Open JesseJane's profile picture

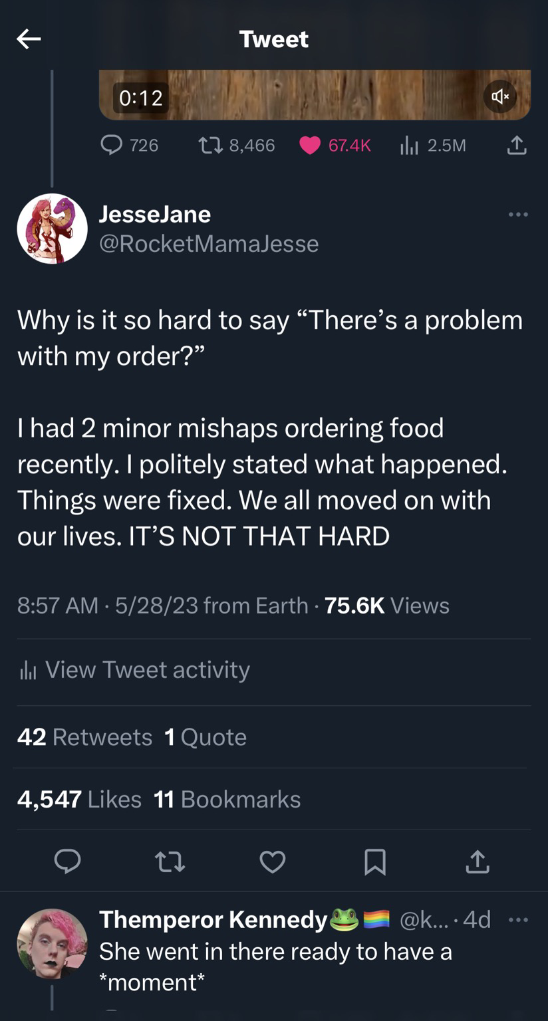pos(52,229)
